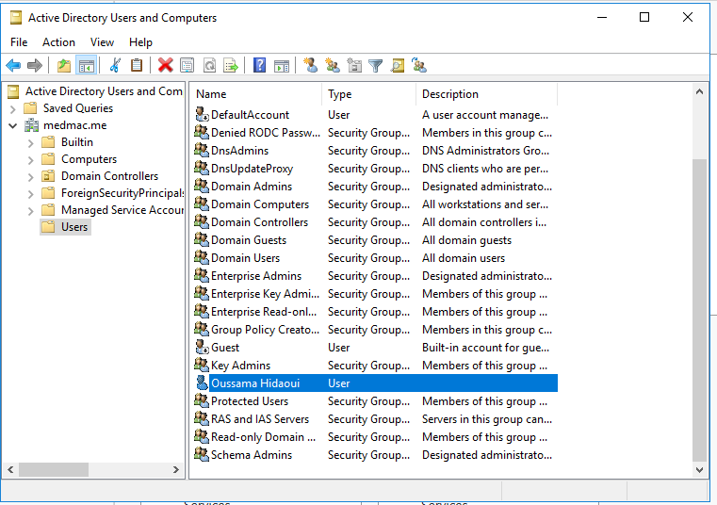Screen dimensions: 717x505
Task: Add selected objects to a group icon
Action: click(419, 66)
